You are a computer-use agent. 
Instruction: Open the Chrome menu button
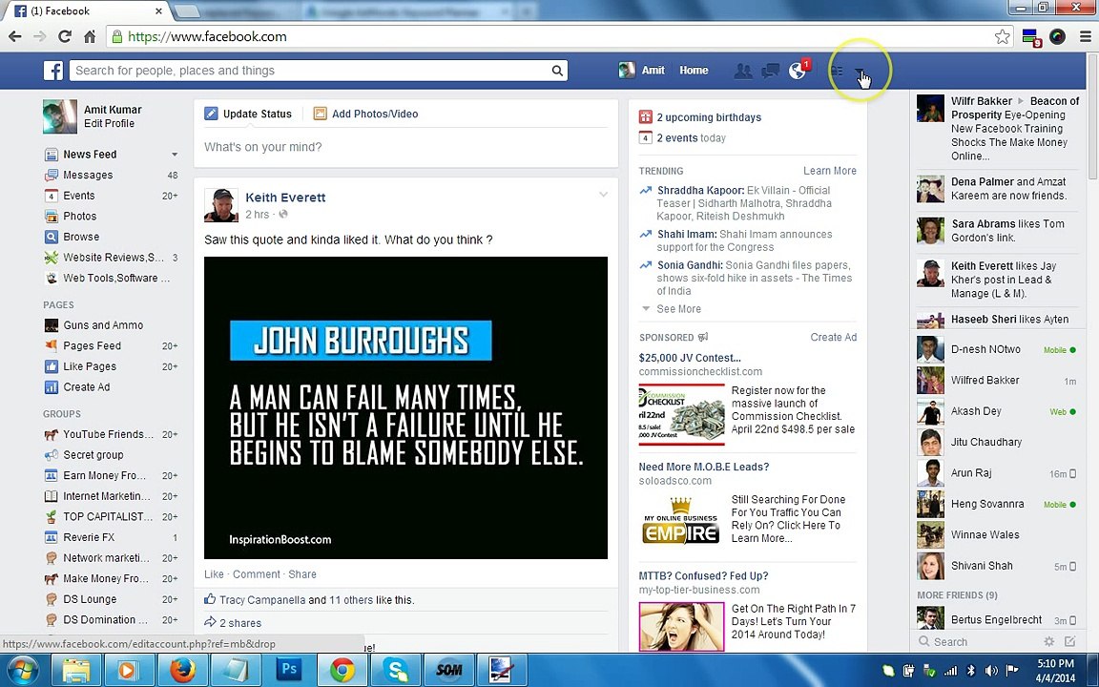click(x=1085, y=36)
